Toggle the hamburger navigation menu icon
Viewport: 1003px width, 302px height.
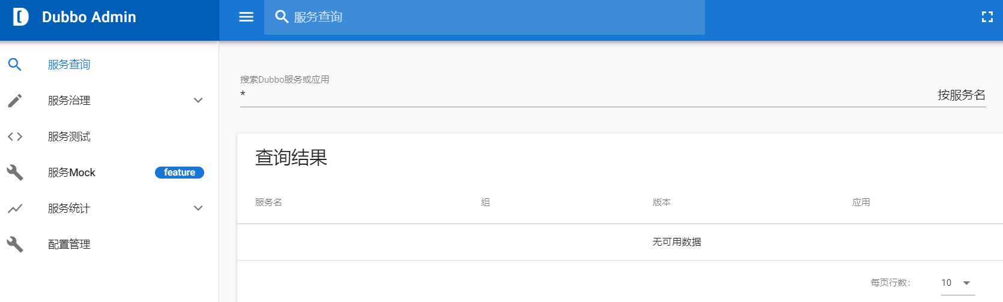(x=246, y=17)
